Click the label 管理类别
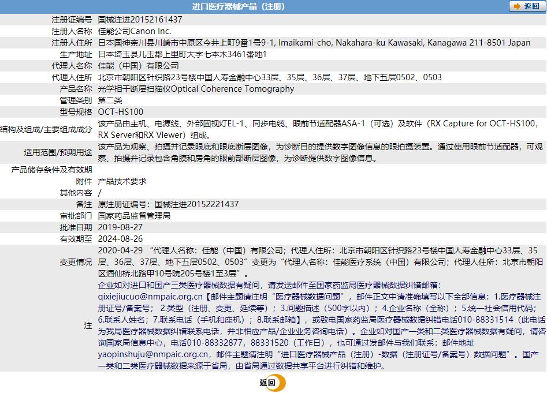 (76, 100)
